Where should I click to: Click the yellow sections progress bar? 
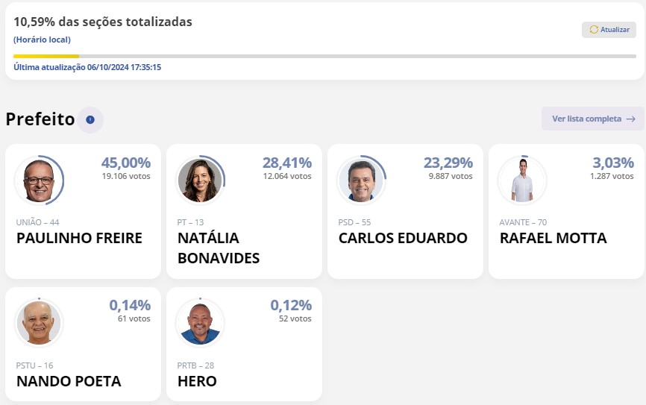point(46,56)
